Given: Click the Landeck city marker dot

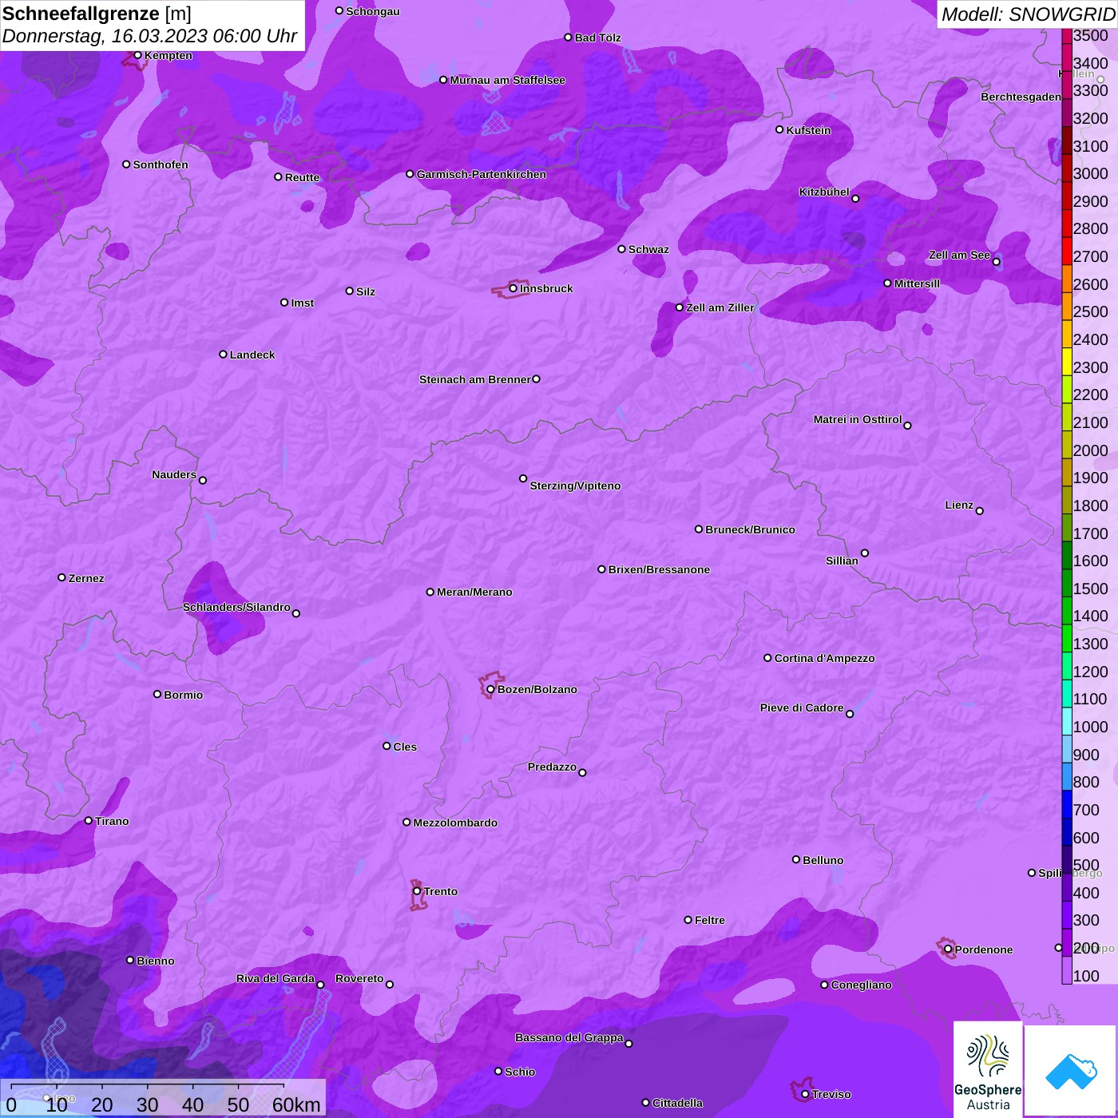Looking at the screenshot, I should 223,354.
